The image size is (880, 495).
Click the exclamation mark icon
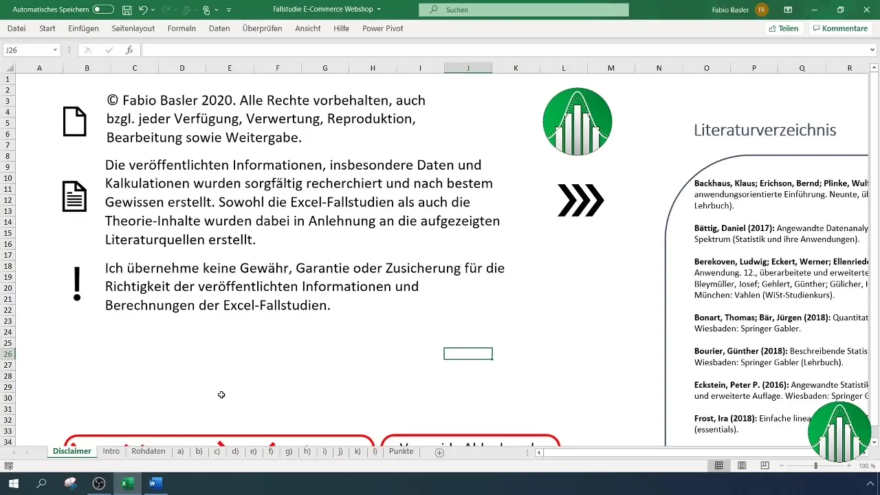coord(77,283)
